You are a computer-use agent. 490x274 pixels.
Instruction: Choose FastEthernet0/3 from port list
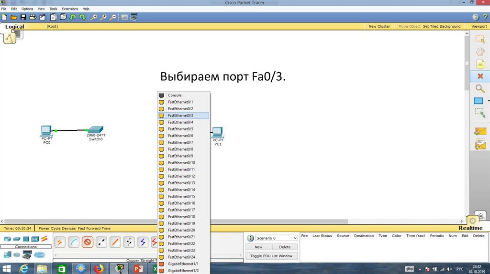point(183,116)
